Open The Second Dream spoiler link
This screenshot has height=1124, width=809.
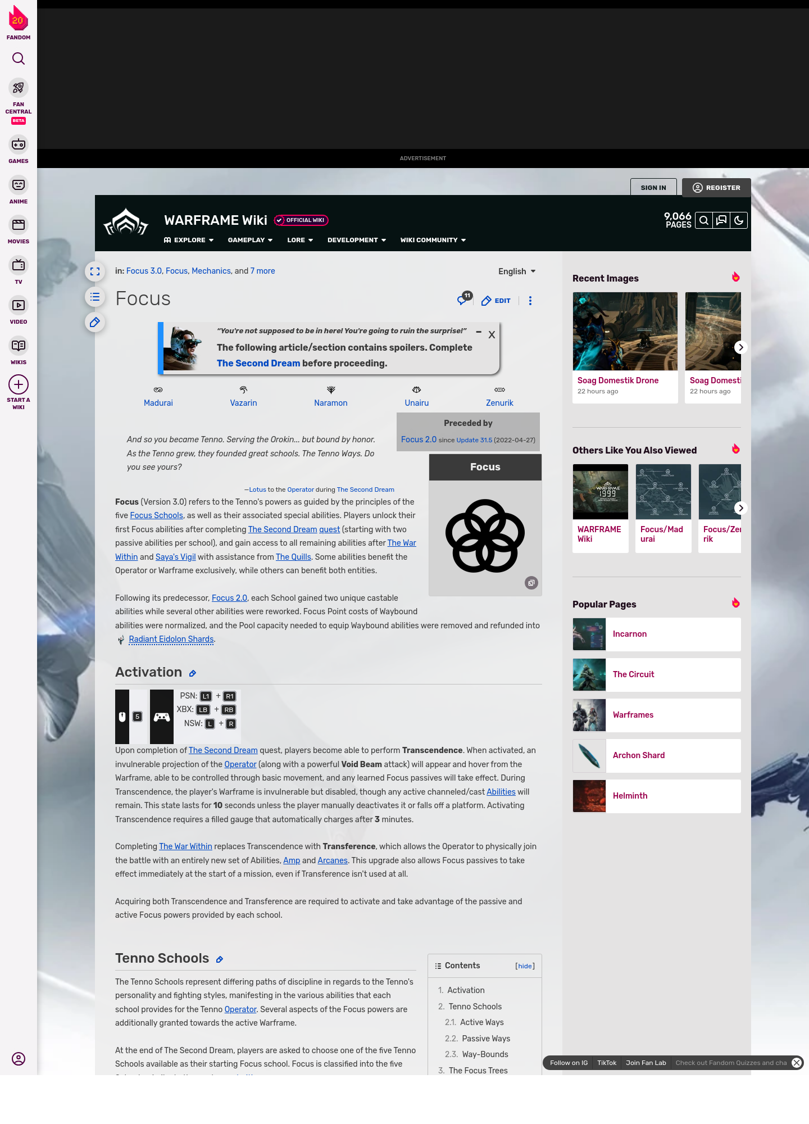click(258, 363)
